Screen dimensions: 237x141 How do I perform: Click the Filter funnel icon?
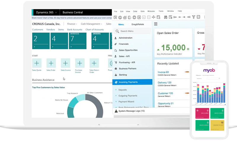point(194,17)
